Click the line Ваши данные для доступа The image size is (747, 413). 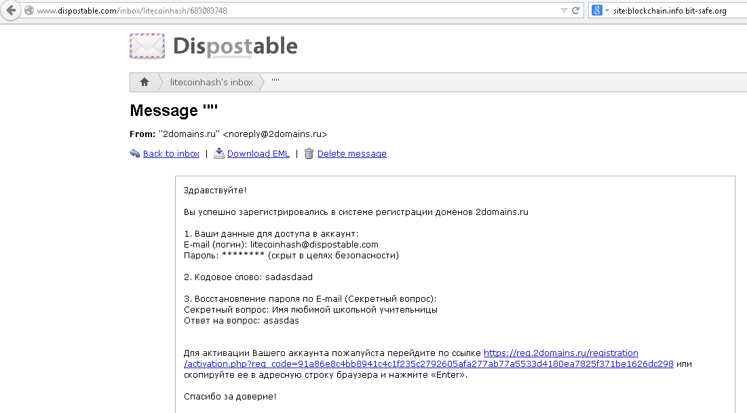coord(271,233)
